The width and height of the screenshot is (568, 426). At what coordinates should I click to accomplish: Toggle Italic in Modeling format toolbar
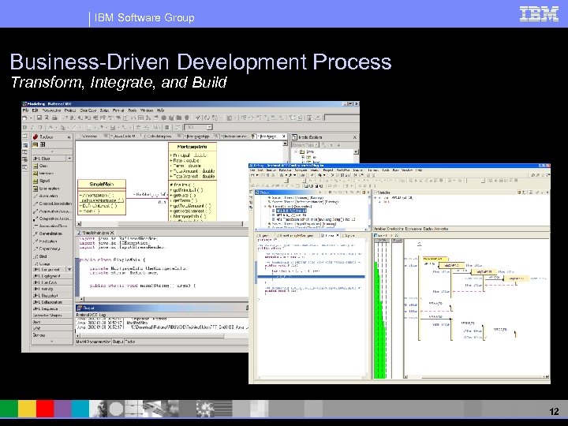pyautogui.click(x=32, y=127)
